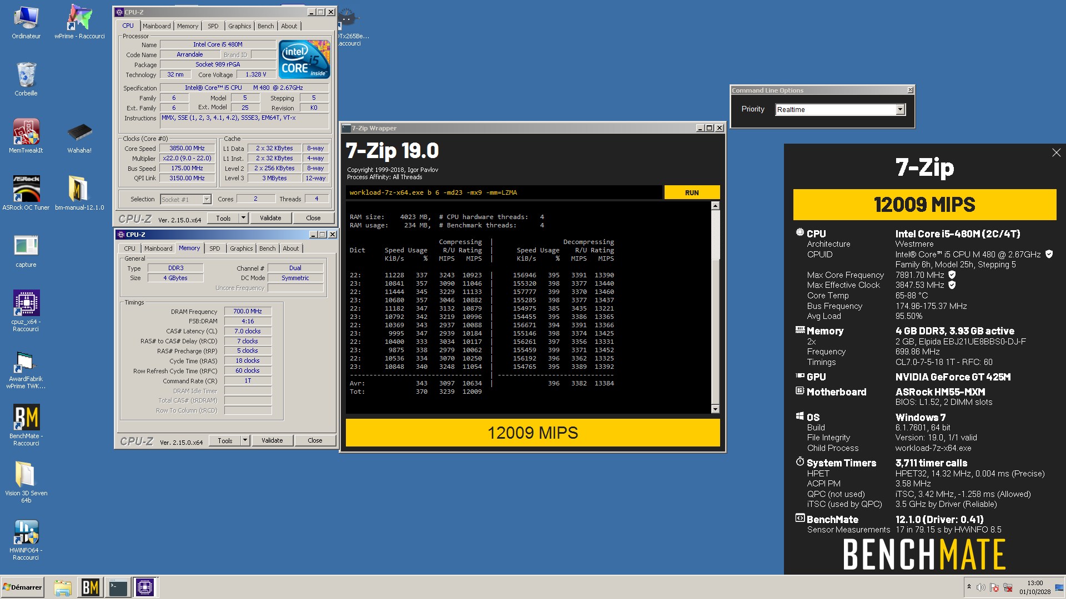Open the Corbeille recycle bin icon

pos(26,79)
